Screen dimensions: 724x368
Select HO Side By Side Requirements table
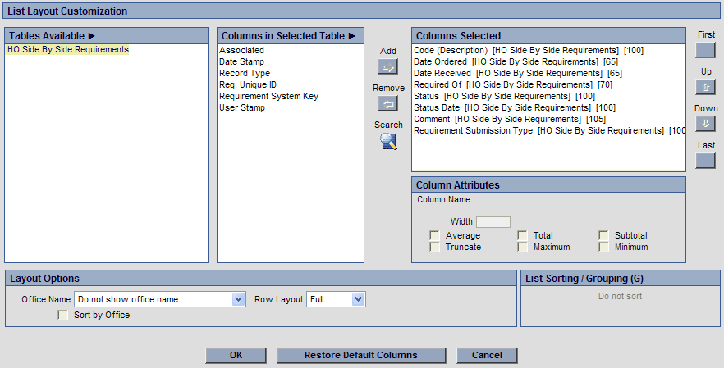pyautogui.click(x=67, y=50)
